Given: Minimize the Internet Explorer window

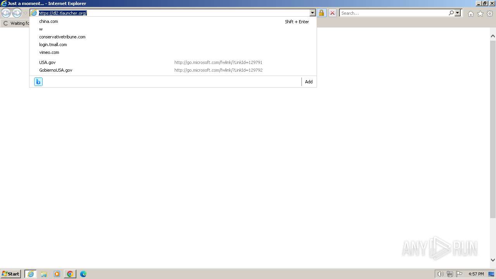Looking at the screenshot, I should pos(479,3).
